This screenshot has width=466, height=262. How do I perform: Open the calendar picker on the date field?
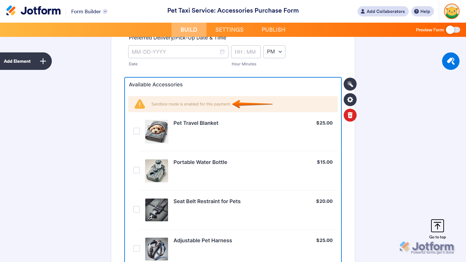(x=222, y=52)
